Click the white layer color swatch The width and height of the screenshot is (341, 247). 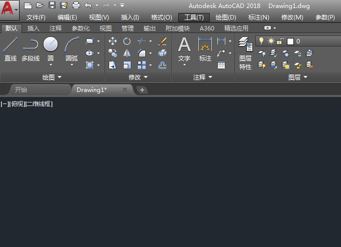[x=290, y=41]
